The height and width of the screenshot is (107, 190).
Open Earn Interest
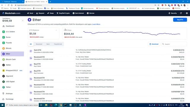[78, 13]
